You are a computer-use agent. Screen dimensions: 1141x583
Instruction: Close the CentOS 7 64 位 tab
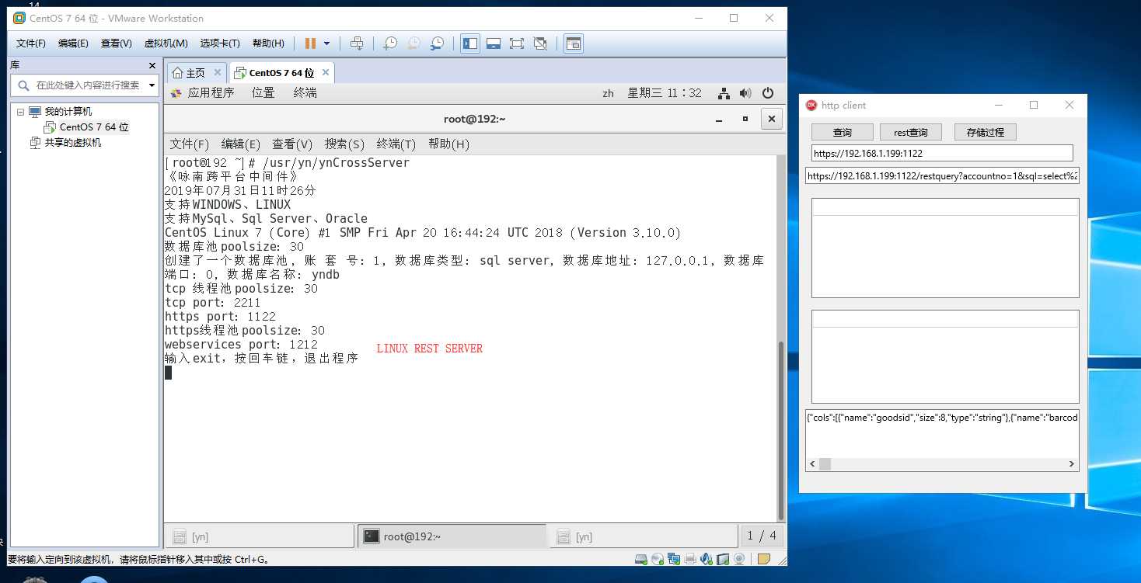tap(326, 73)
